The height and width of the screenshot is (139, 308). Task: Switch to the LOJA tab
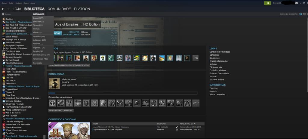click(x=17, y=9)
